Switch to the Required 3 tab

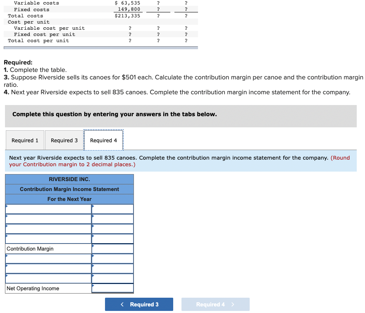coord(64,140)
